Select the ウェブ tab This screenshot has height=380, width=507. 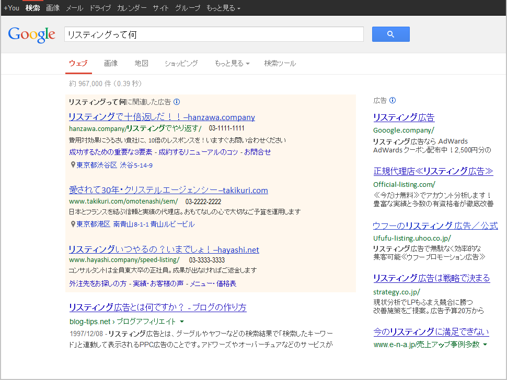78,63
